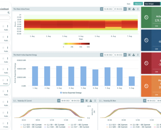Click the gauge icon on the red card
This screenshot has width=161, height=130.
(146, 63)
